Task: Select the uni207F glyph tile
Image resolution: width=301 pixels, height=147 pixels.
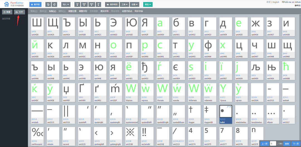Action: pyautogui.click(x=257, y=136)
